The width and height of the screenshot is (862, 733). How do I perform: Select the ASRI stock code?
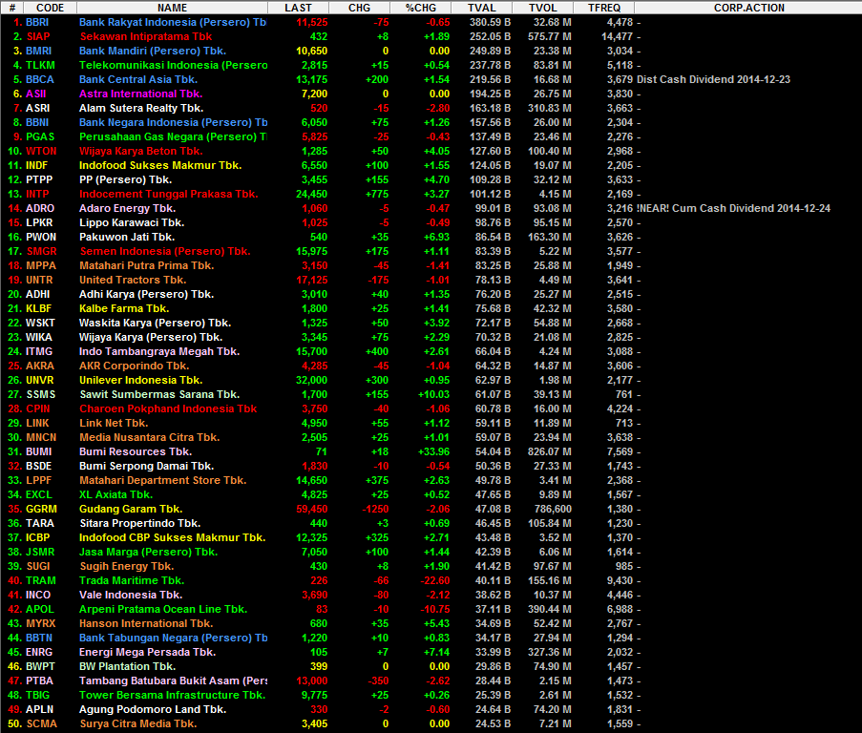tap(37, 108)
